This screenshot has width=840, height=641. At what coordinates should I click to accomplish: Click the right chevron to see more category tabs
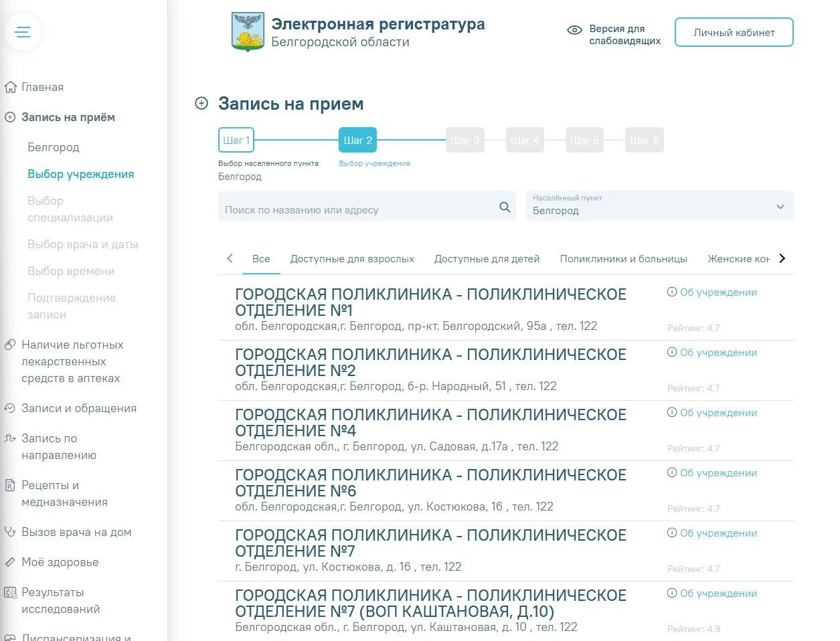coord(781,258)
